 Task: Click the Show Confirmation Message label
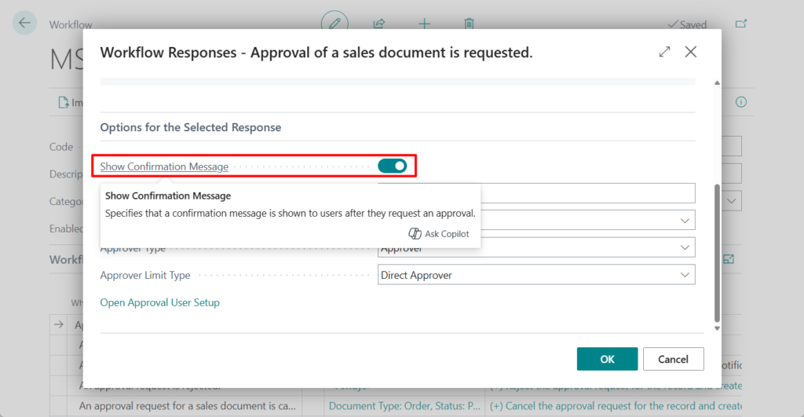pos(164,166)
